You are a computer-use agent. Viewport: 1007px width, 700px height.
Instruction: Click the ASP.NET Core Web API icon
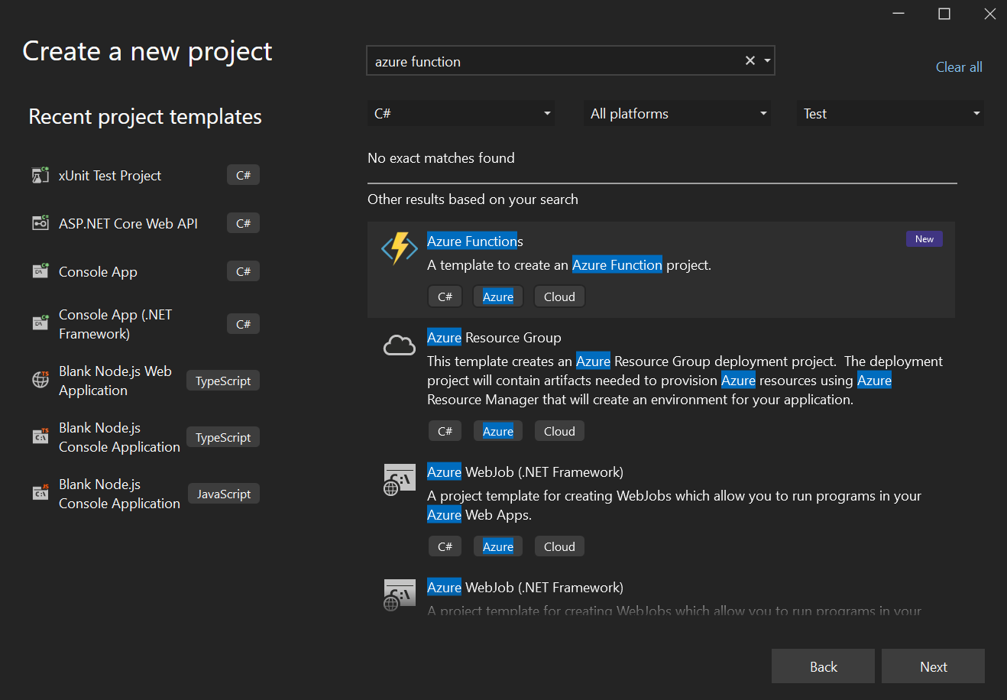pyautogui.click(x=40, y=223)
